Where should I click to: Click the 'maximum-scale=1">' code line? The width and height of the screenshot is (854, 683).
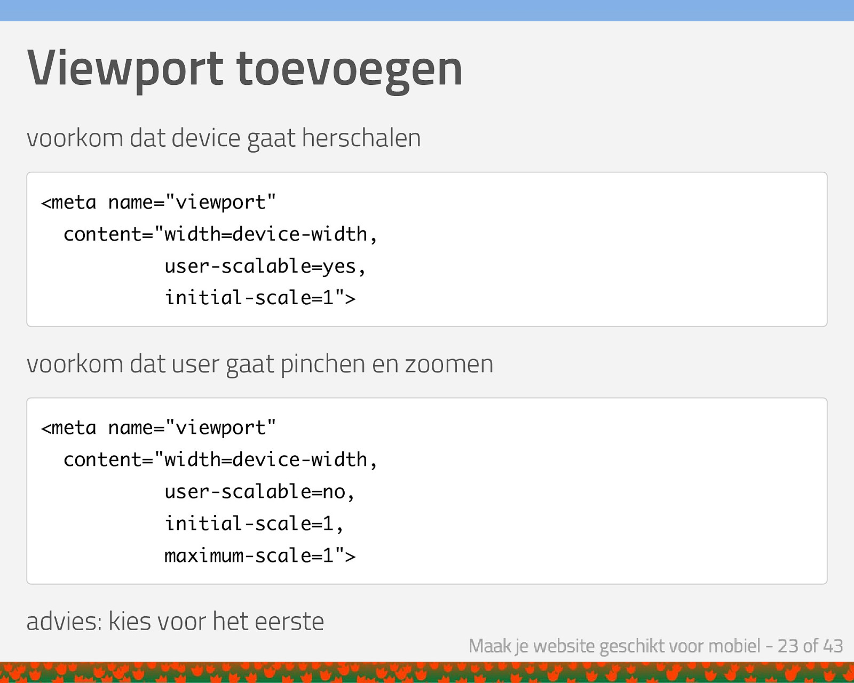(259, 555)
